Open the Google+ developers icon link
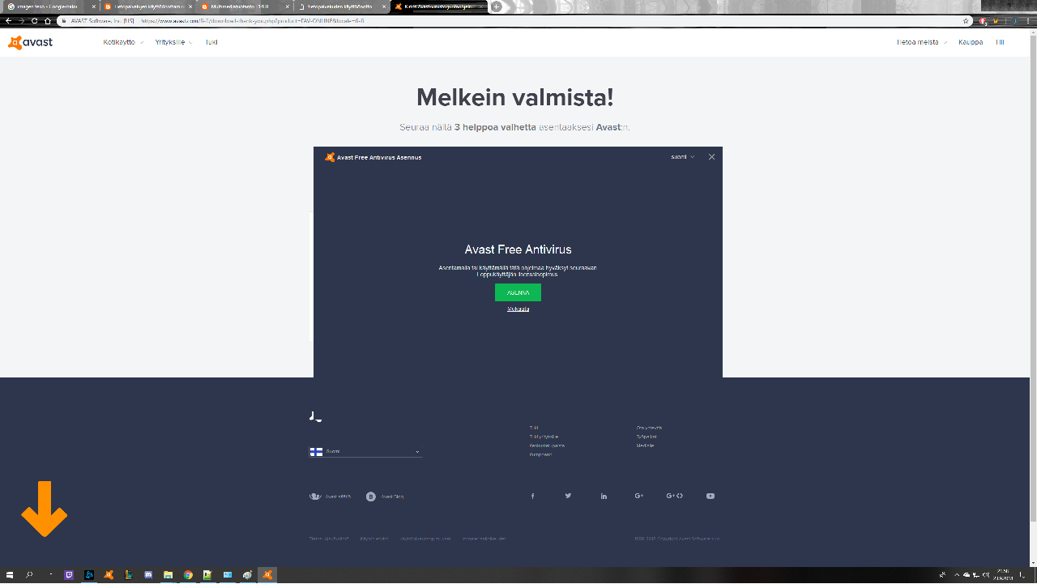This screenshot has width=1037, height=584. (675, 496)
